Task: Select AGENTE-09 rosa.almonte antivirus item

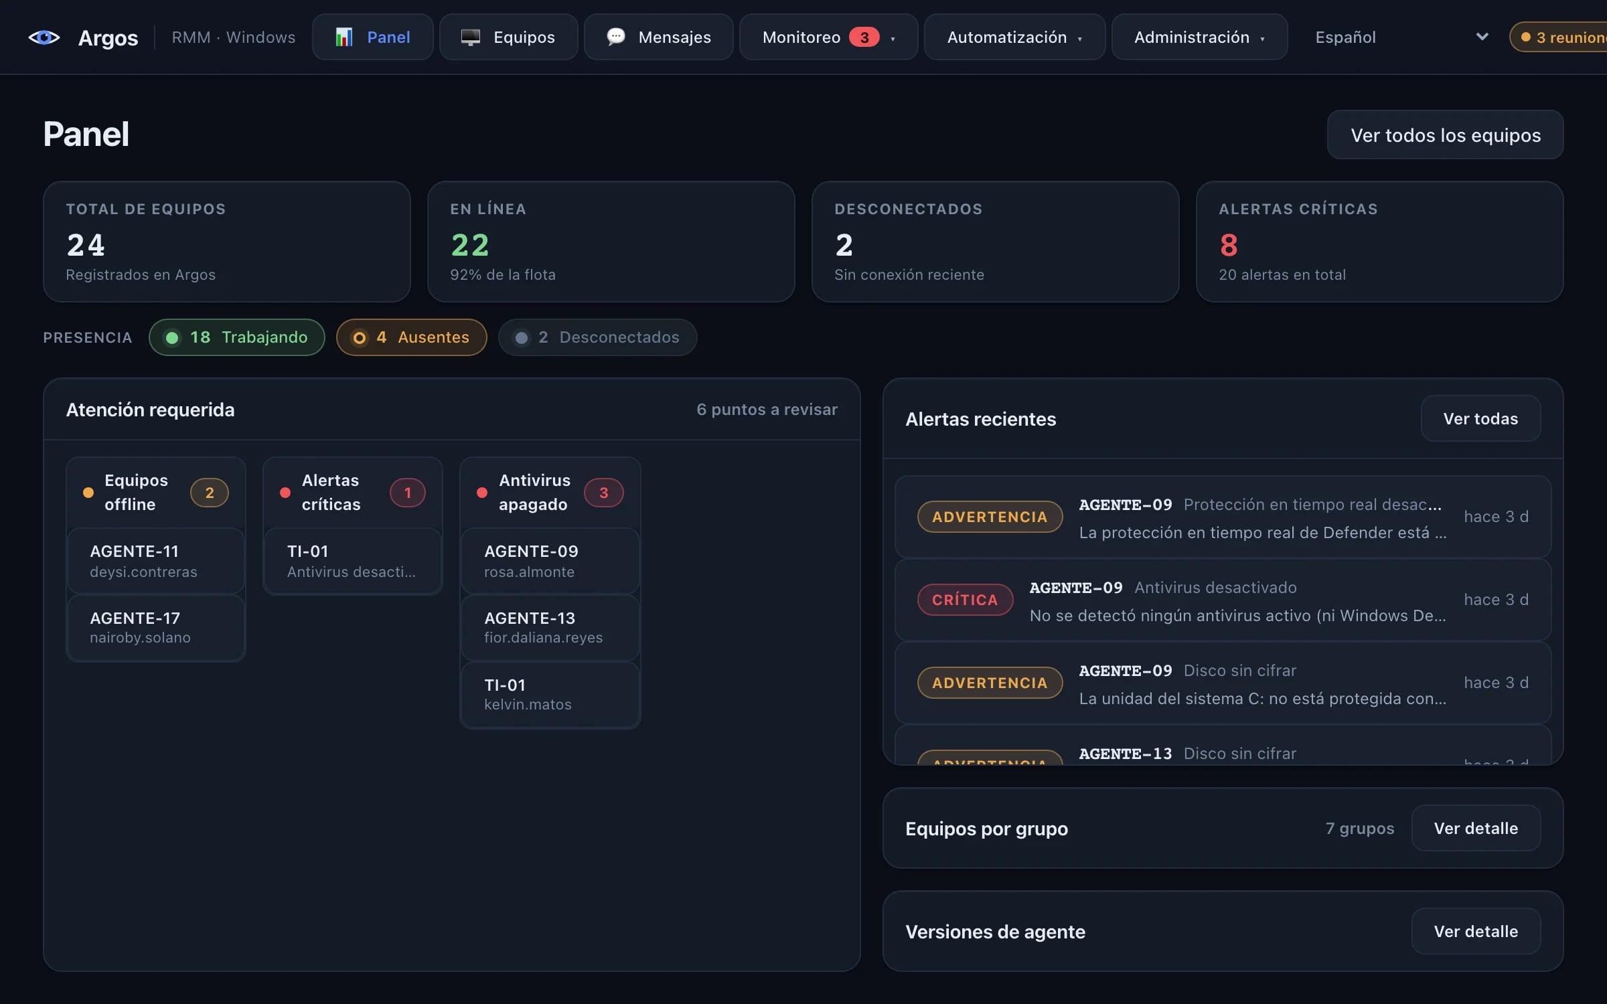Action: click(x=550, y=561)
